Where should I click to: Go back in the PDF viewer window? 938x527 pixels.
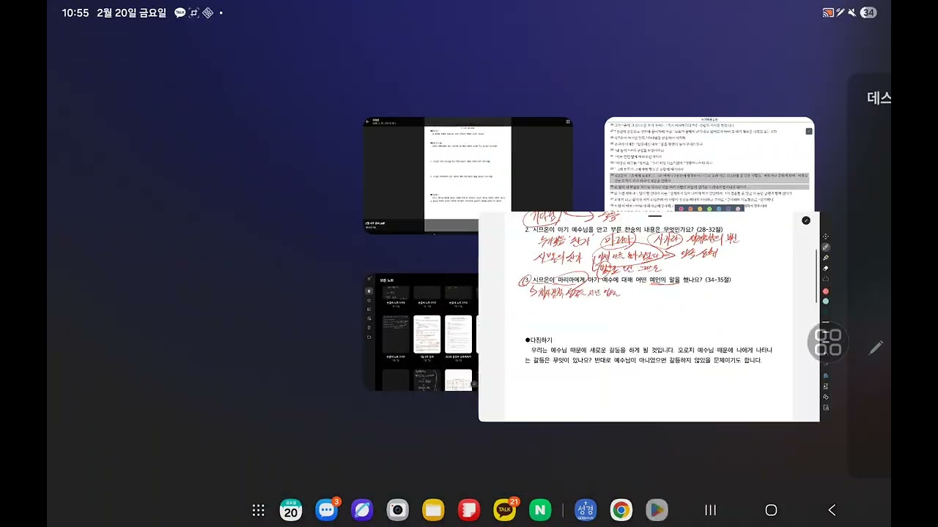tap(368, 122)
